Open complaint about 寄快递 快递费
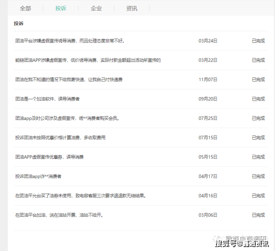The height and width of the screenshot is (251, 275). (69, 80)
